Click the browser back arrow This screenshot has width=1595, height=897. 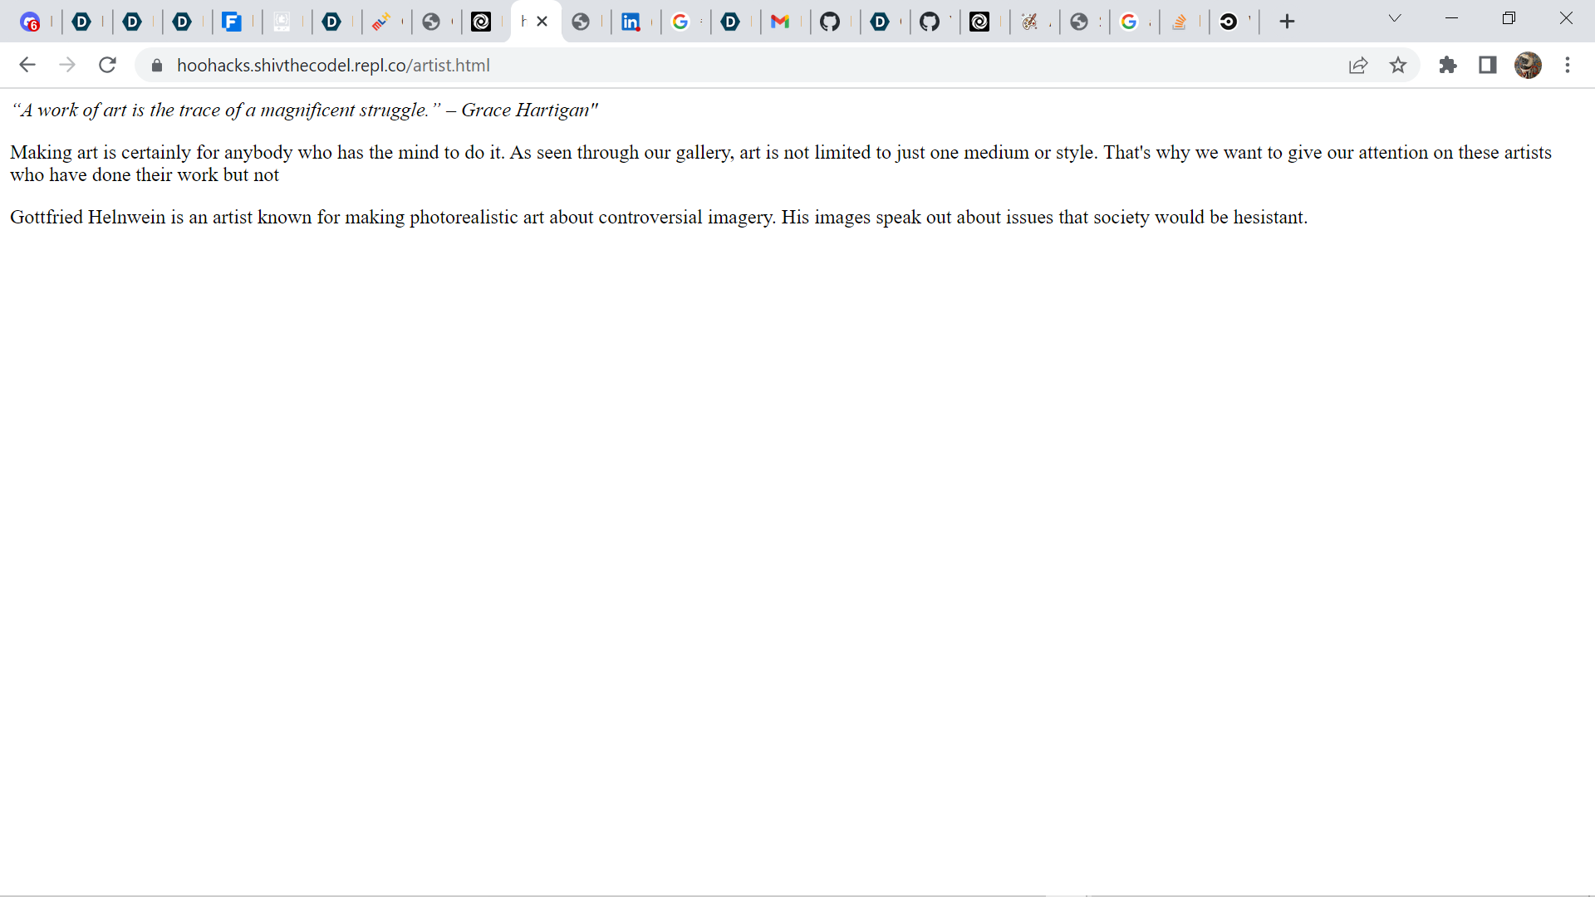pyautogui.click(x=27, y=65)
